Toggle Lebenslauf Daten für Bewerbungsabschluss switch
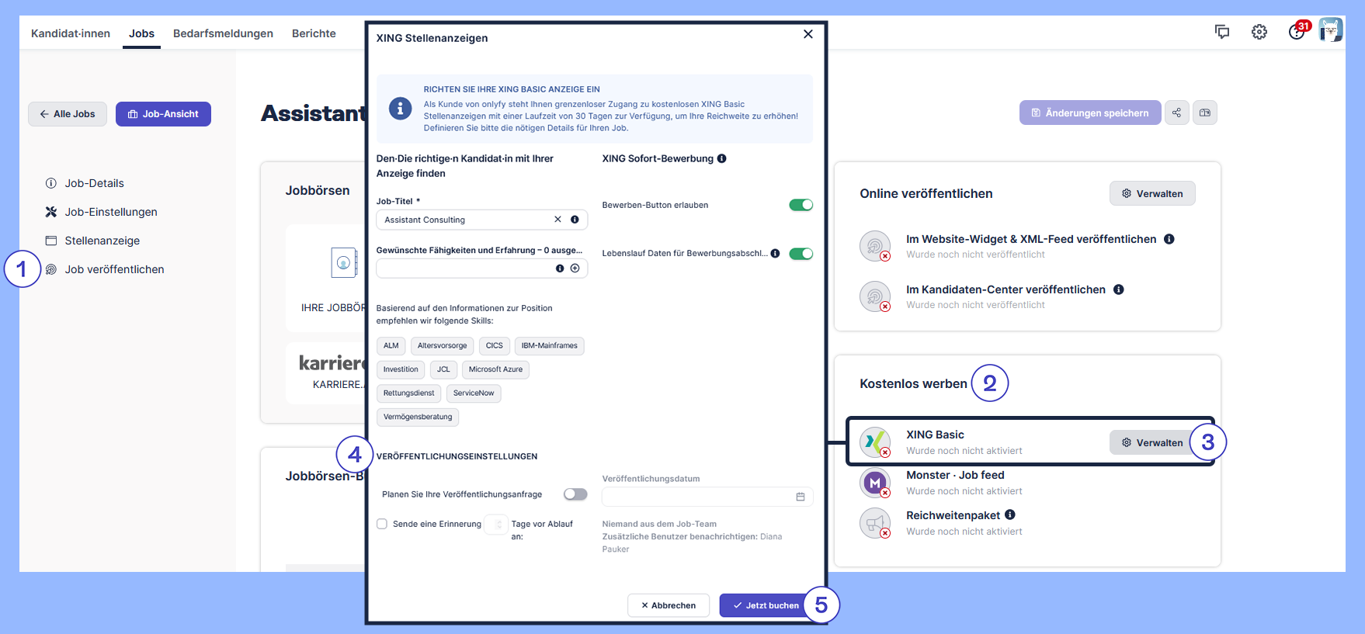The width and height of the screenshot is (1365, 634). point(801,254)
